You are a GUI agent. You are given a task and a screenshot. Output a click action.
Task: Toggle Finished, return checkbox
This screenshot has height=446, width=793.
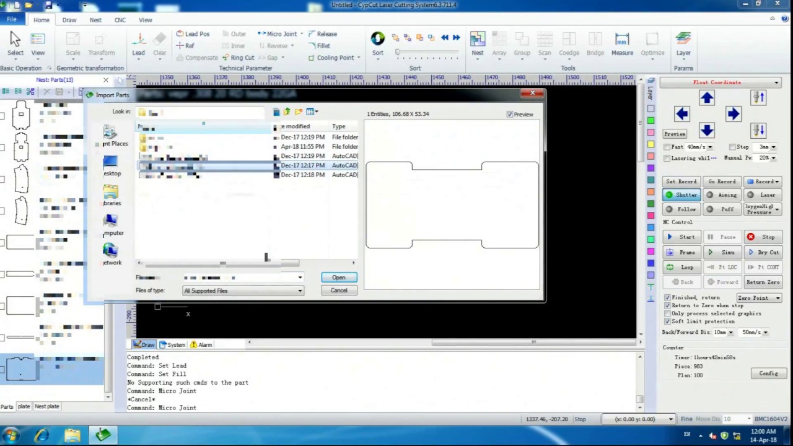click(667, 297)
